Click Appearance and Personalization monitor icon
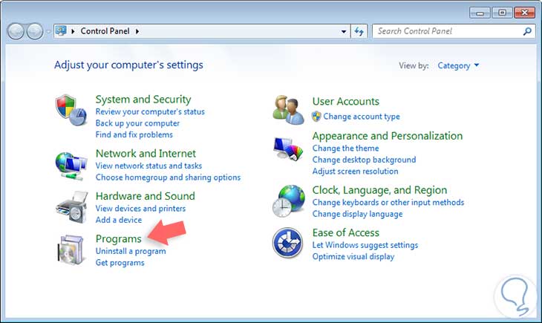The image size is (542, 323). point(288,149)
